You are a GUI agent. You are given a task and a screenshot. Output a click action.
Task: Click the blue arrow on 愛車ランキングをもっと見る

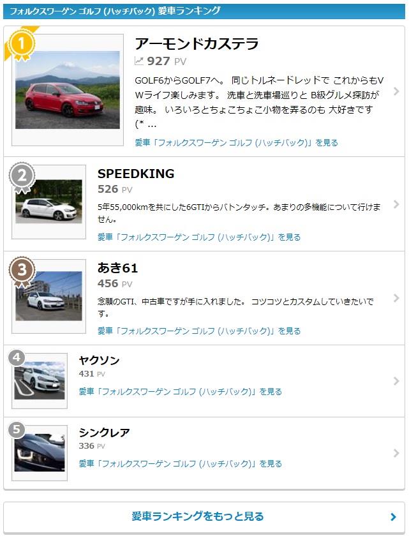coord(393,517)
